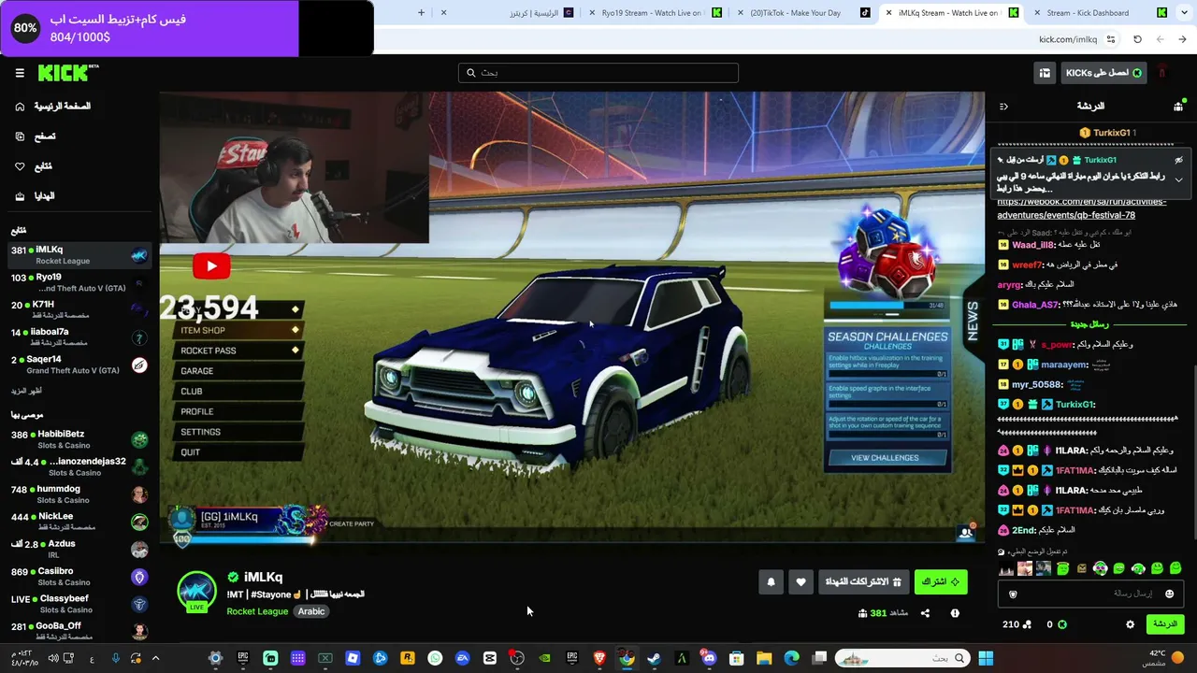Toggle follow heart for iMLKq
Viewport: 1197px width, 673px height.
point(800,581)
